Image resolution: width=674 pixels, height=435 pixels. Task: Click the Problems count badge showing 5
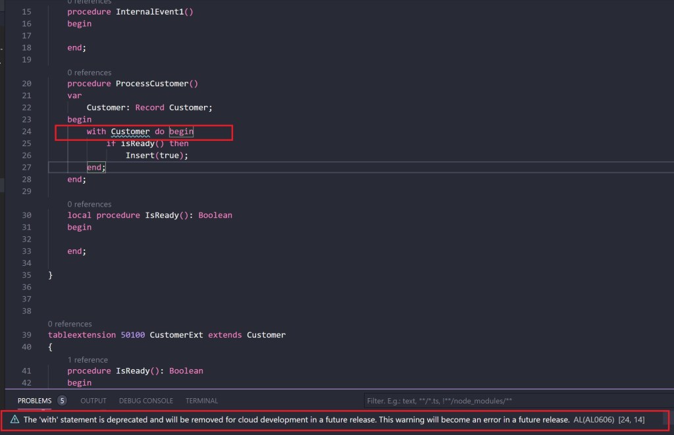[62, 400]
